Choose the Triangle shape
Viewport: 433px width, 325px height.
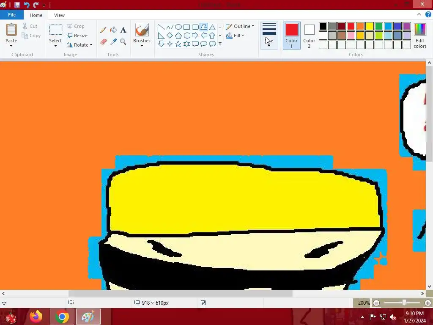(212, 27)
